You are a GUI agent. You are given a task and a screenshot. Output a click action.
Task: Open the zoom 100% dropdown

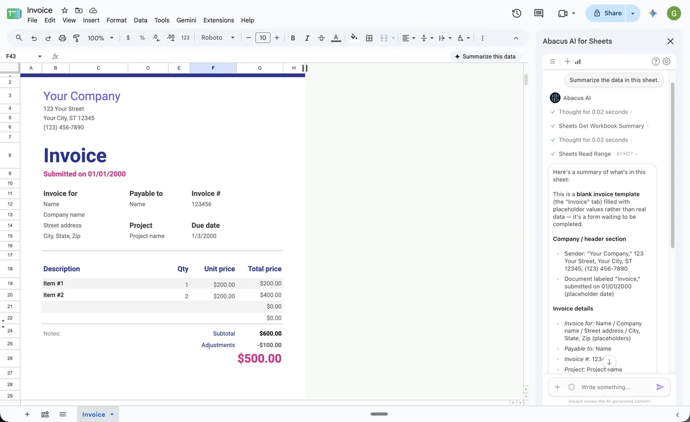[101, 38]
